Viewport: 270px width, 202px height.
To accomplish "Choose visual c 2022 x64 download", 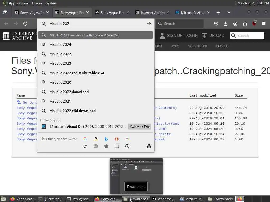I will (x=95, y=111).
